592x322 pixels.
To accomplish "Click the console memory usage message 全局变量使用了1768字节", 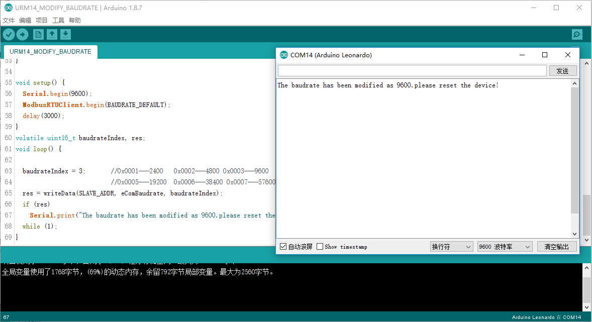I will pyautogui.click(x=138, y=272).
